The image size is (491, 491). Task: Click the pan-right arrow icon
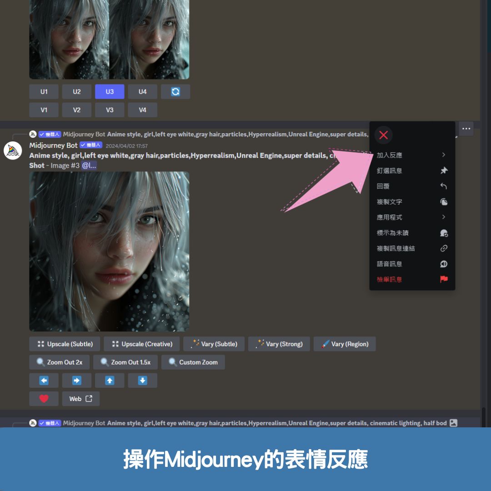76,380
